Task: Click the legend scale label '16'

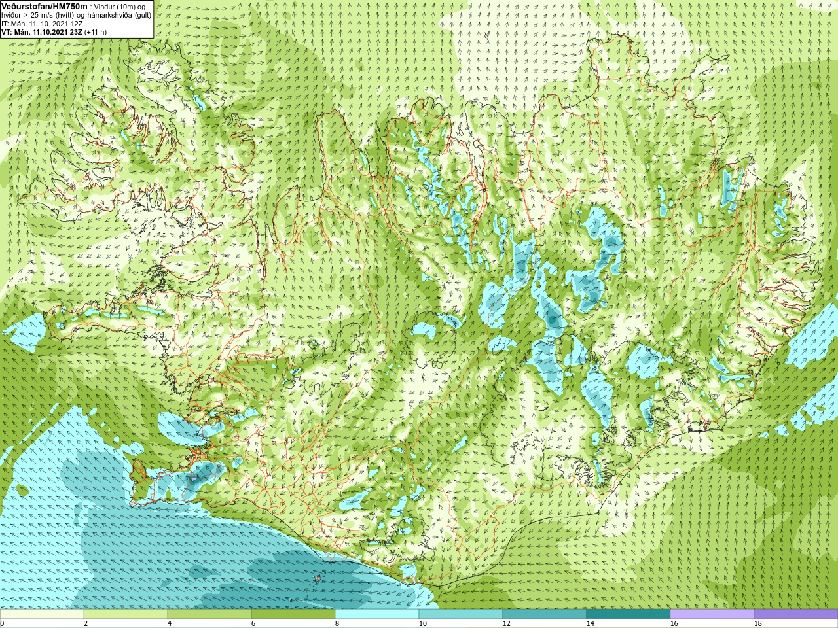Action: 674,623
